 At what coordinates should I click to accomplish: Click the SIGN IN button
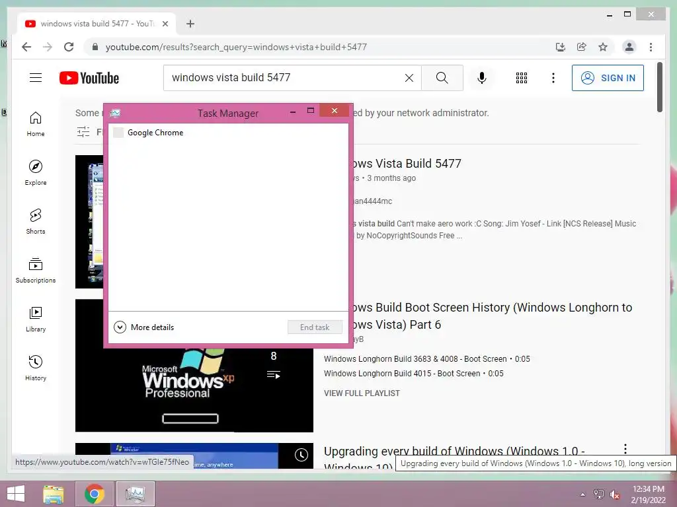pyautogui.click(x=608, y=78)
